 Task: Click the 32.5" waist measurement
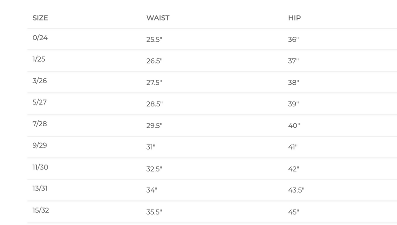coord(154,169)
